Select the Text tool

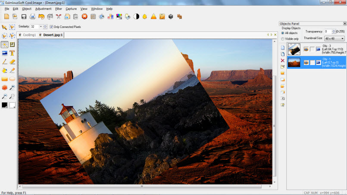point(12,53)
